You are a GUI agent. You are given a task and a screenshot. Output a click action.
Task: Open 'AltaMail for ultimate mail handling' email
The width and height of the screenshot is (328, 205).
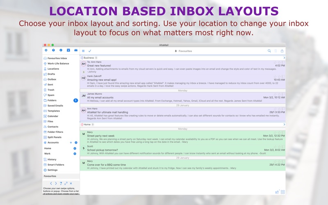[182, 114]
